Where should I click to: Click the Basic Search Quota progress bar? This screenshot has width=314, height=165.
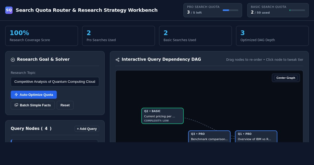click(x=297, y=10)
